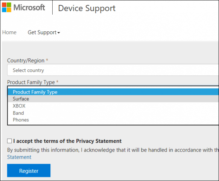Select XBOX from the product list

point(113,106)
